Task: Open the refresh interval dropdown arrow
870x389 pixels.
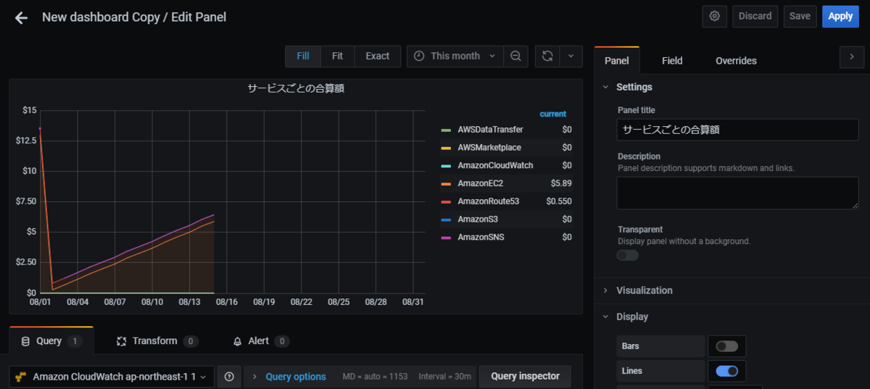Action: click(571, 56)
